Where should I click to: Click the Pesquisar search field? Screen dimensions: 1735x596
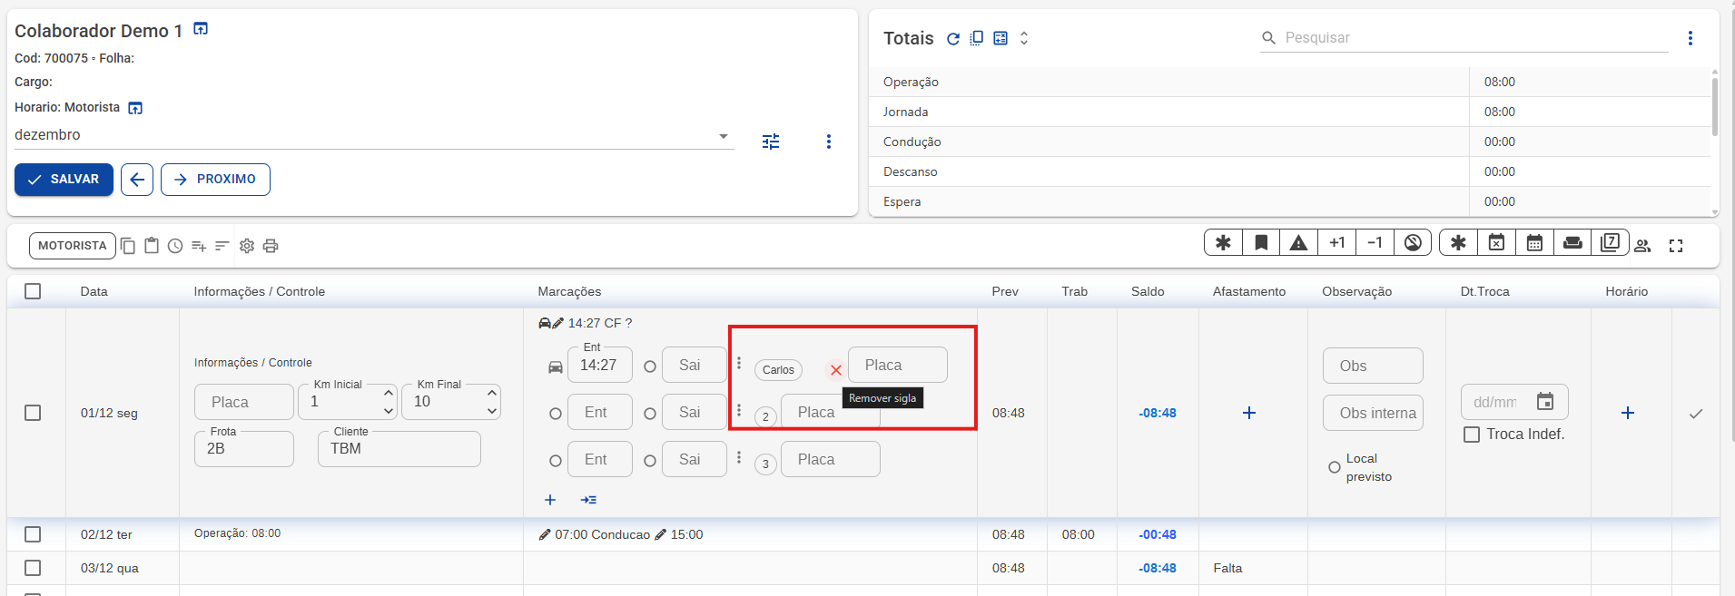pos(1464,37)
